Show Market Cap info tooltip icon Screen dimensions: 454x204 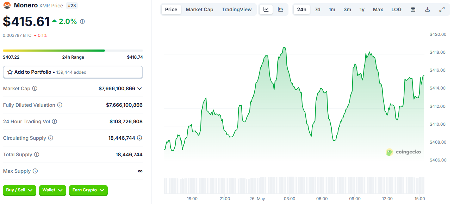pyautogui.click(x=35, y=88)
